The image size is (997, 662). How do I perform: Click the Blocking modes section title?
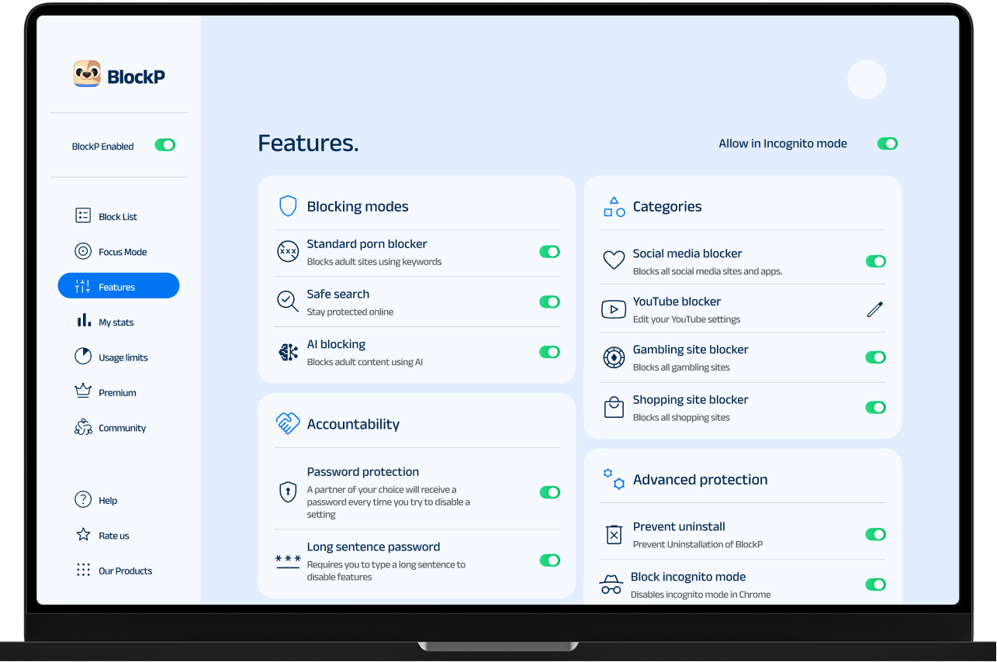pos(358,206)
